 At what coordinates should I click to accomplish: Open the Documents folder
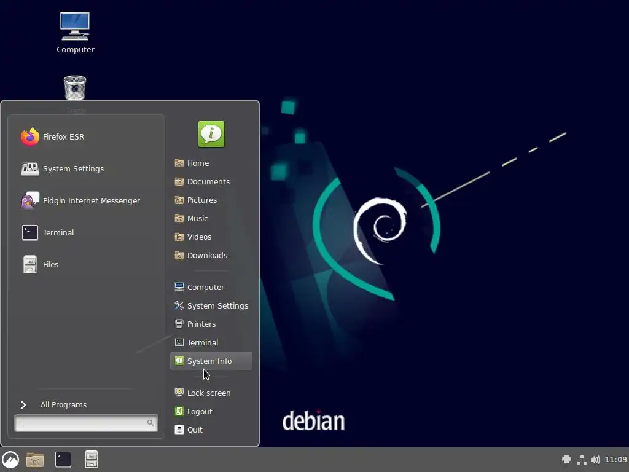click(211, 182)
